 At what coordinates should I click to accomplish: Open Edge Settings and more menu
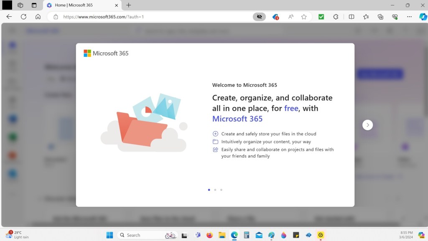point(409,17)
